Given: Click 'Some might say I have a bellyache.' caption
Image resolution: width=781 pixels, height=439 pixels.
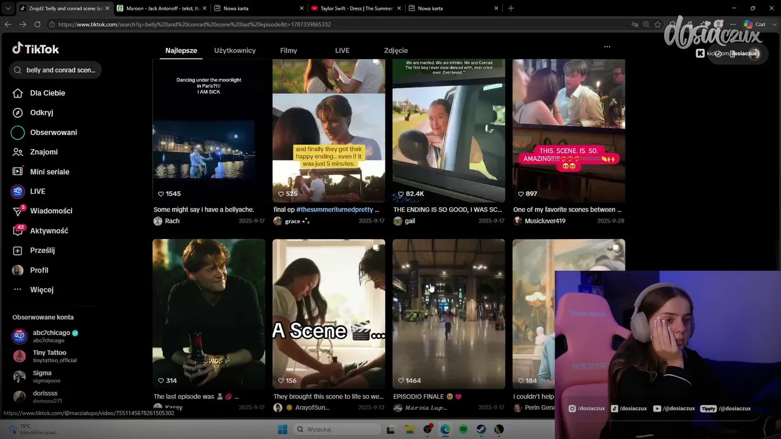Looking at the screenshot, I should coord(204,210).
